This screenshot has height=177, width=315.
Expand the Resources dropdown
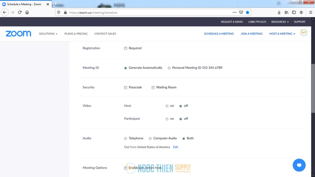point(280,22)
